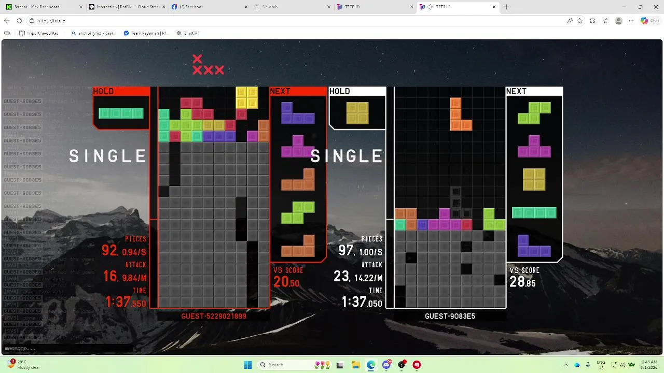Mute the active TETR.IO tab via speaker icon
Screen dimensions: 664x373
click(431, 7)
